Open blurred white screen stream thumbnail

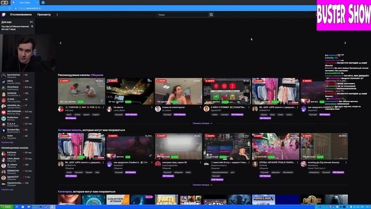[179, 146]
